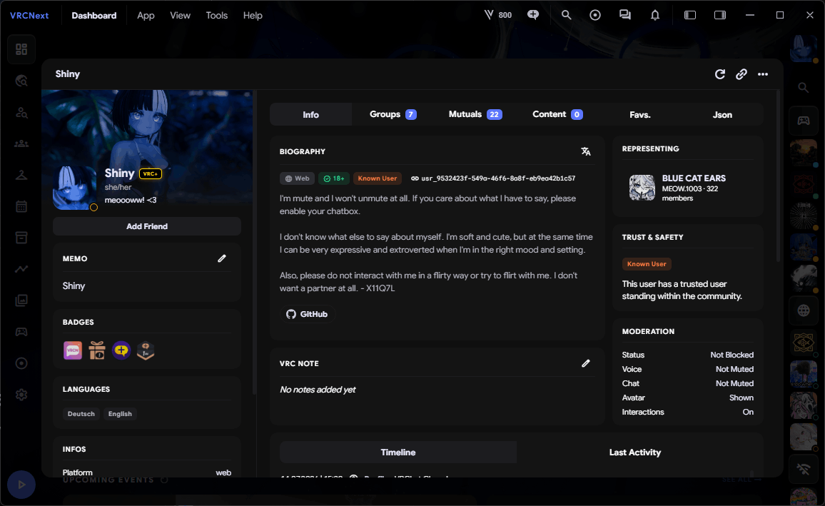Refresh the Shiny profile

(x=720, y=74)
